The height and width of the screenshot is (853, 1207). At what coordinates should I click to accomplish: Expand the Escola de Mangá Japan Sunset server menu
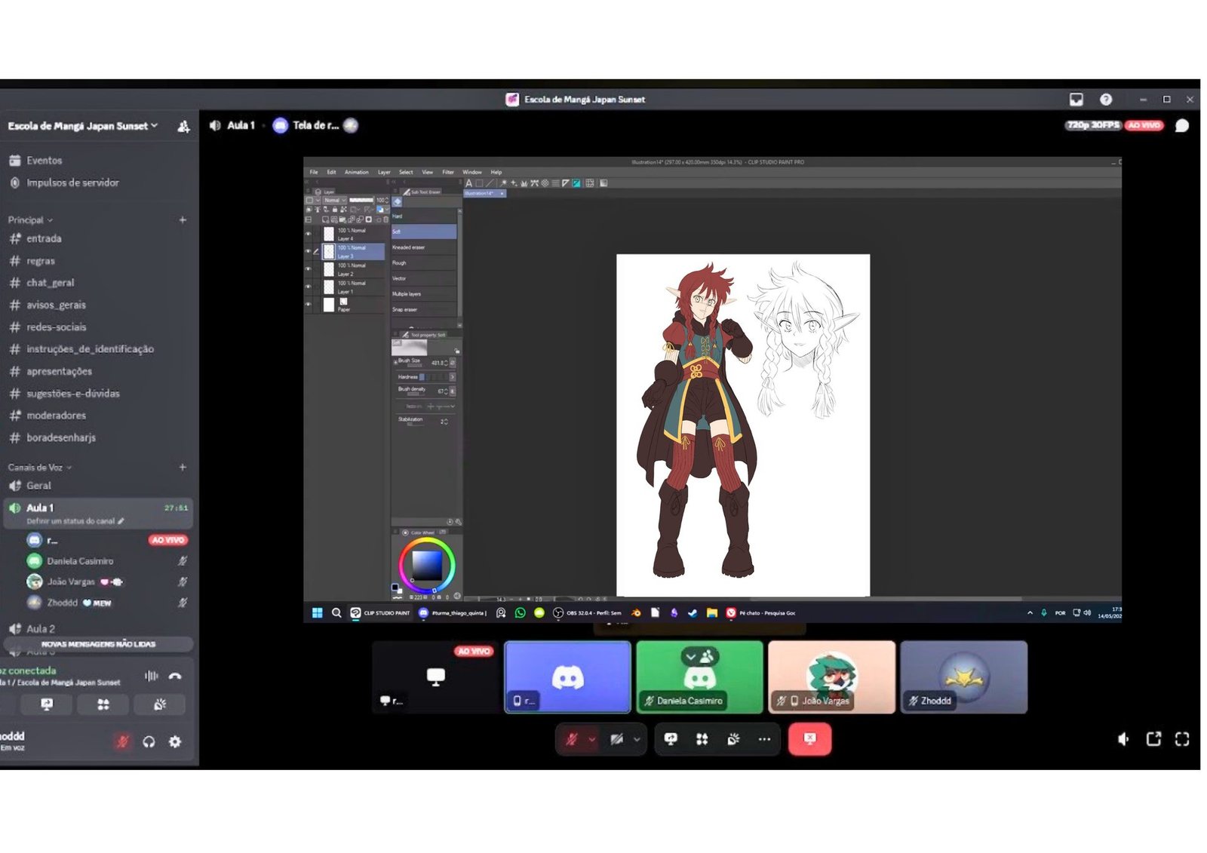pos(83,126)
